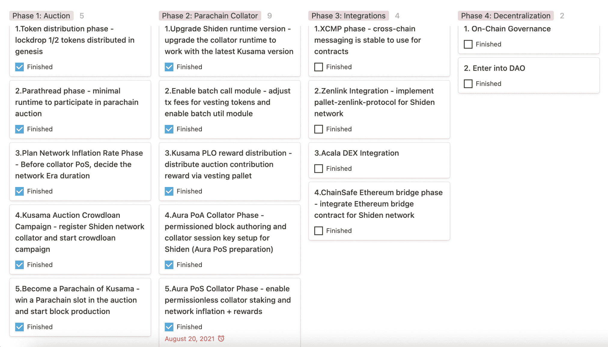The height and width of the screenshot is (347, 608).
Task: Click the Phase 3: Integrations column header
Action: pos(348,16)
